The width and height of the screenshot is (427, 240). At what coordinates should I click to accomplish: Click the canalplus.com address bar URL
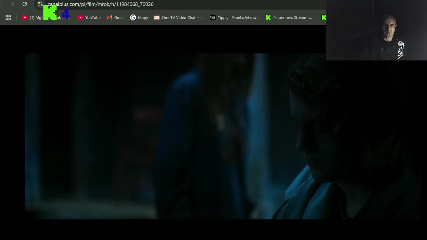[100, 4]
